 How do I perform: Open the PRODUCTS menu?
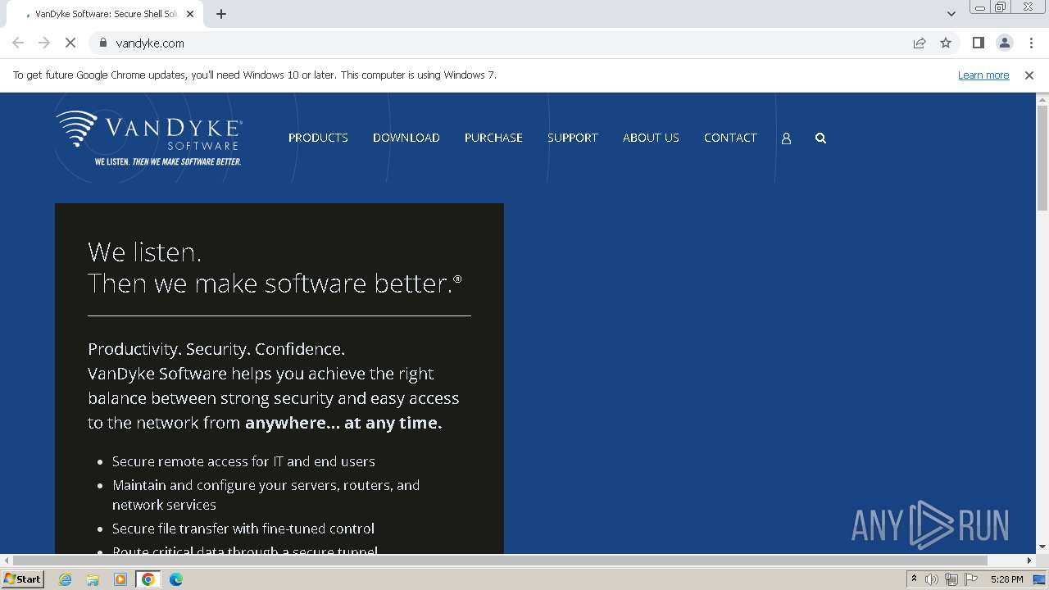pos(318,138)
